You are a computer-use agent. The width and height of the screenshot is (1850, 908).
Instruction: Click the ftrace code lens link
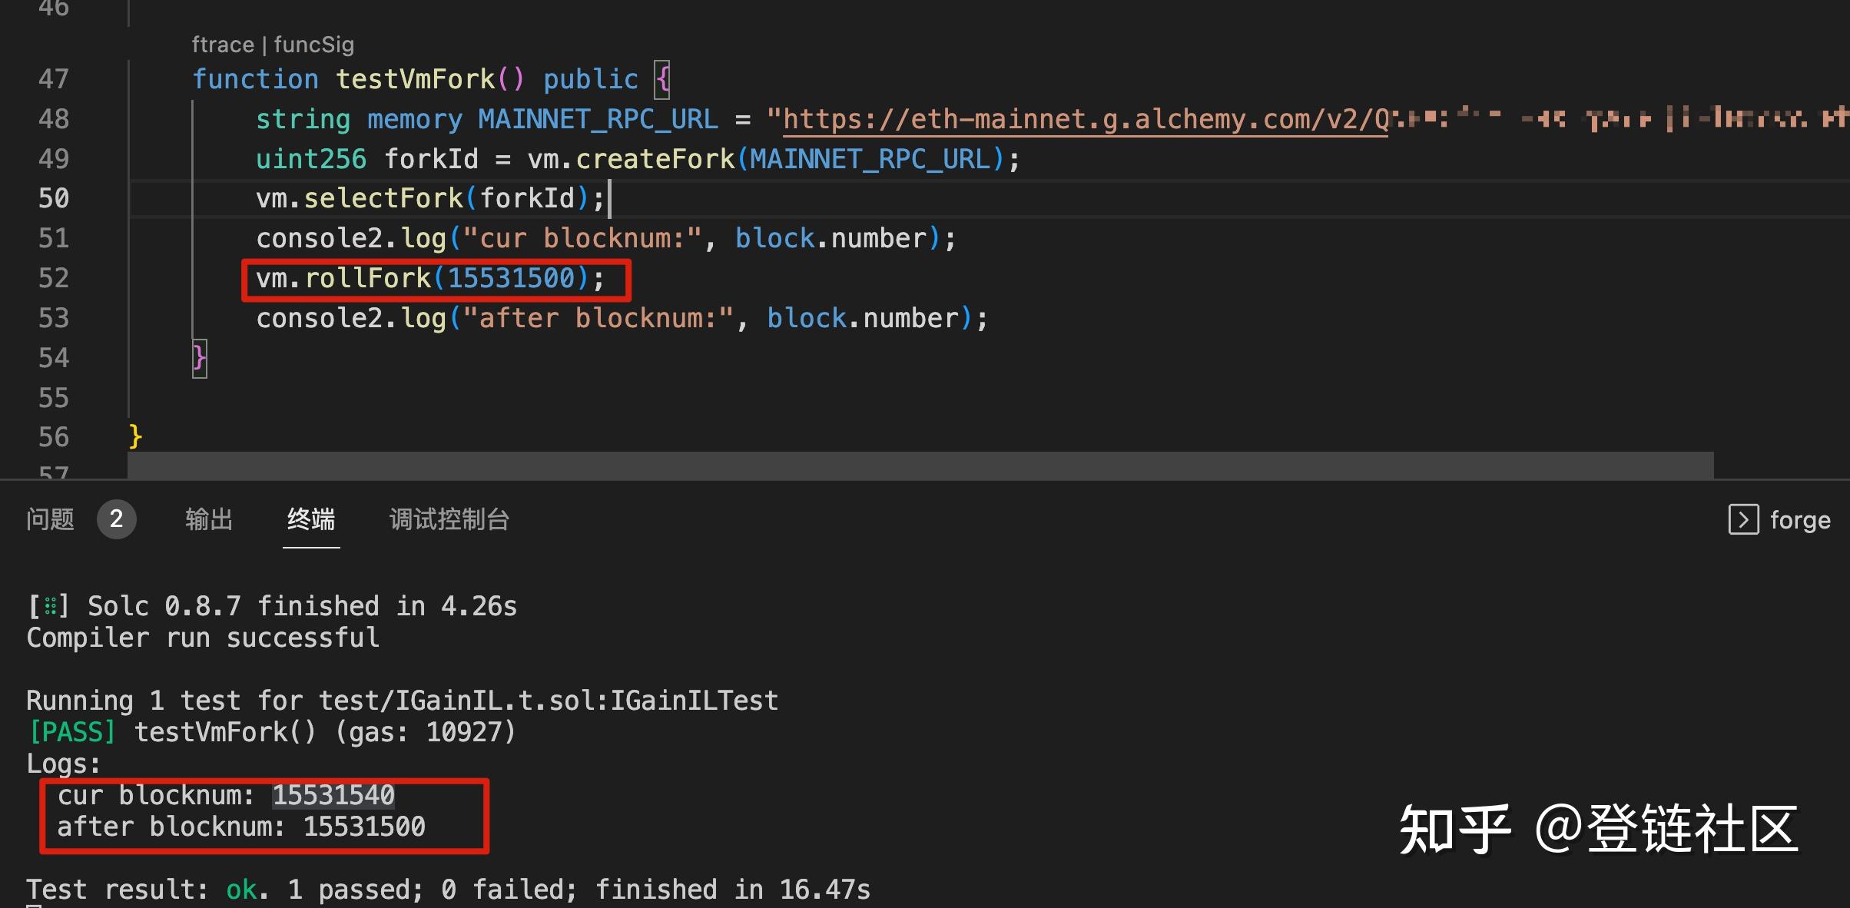[222, 45]
